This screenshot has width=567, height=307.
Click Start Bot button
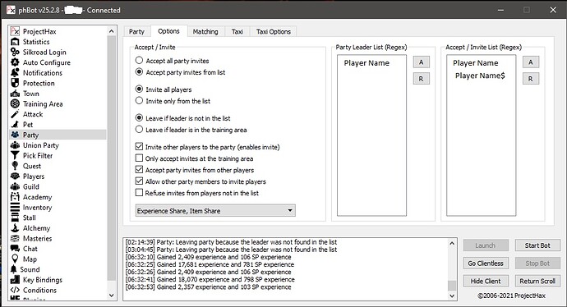[x=537, y=245]
